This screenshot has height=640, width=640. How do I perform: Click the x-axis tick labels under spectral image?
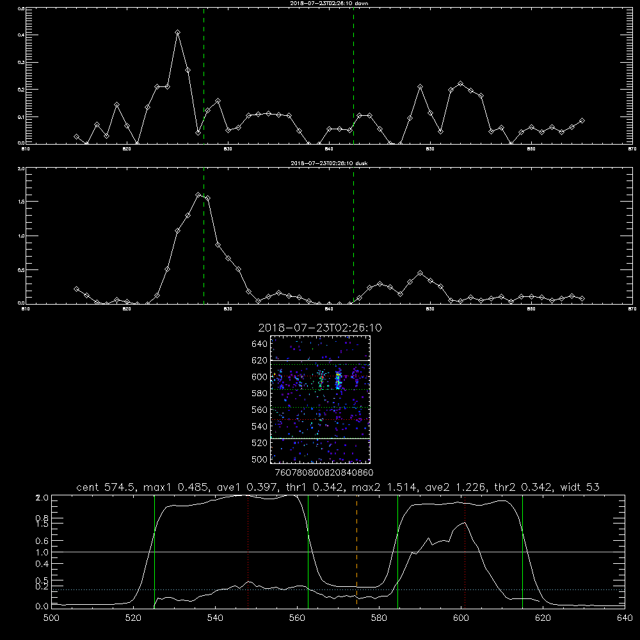324,473
